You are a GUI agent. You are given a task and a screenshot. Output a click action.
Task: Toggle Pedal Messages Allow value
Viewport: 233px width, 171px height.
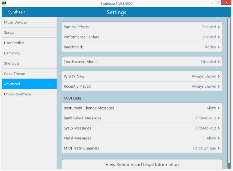point(211,138)
